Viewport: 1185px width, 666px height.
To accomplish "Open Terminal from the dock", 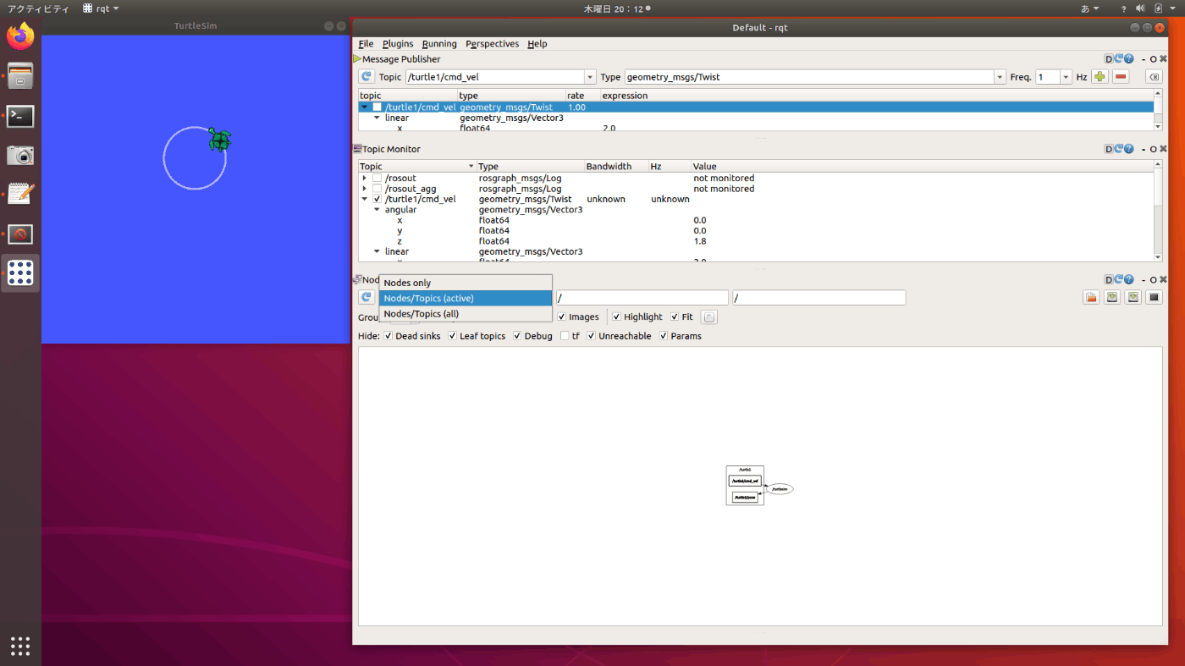I will [20, 116].
